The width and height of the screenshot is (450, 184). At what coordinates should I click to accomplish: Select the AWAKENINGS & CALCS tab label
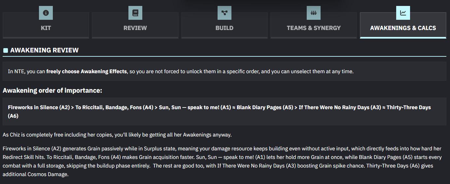[x=403, y=28]
